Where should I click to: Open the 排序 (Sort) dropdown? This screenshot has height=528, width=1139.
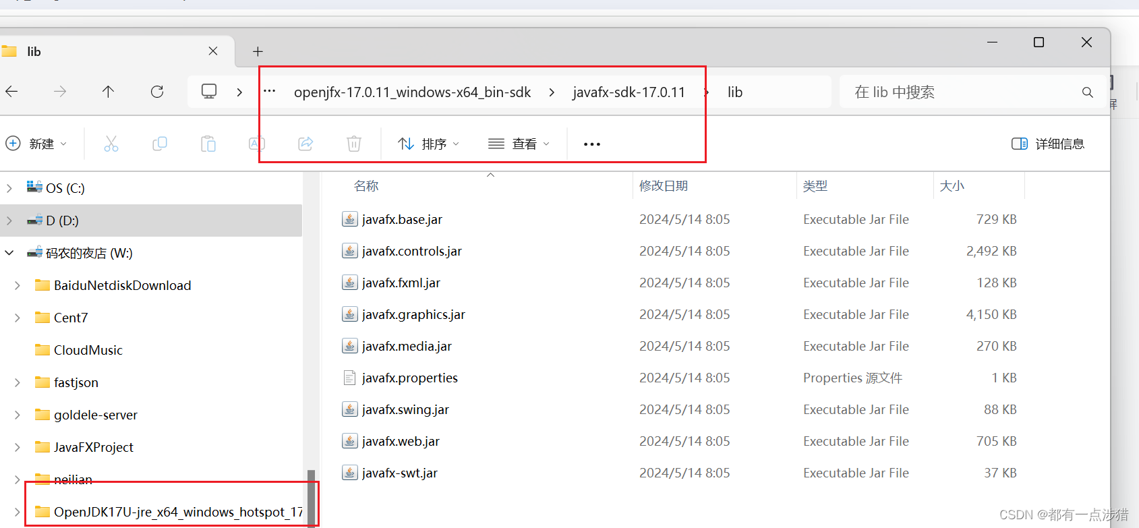[x=429, y=144]
